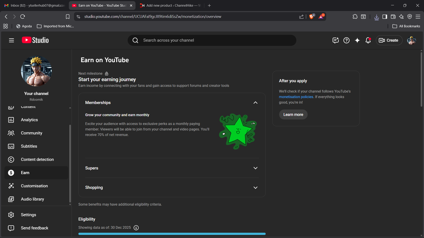The height and width of the screenshot is (238, 424).
Task: Collapse the Memberships section
Action: pos(255,103)
